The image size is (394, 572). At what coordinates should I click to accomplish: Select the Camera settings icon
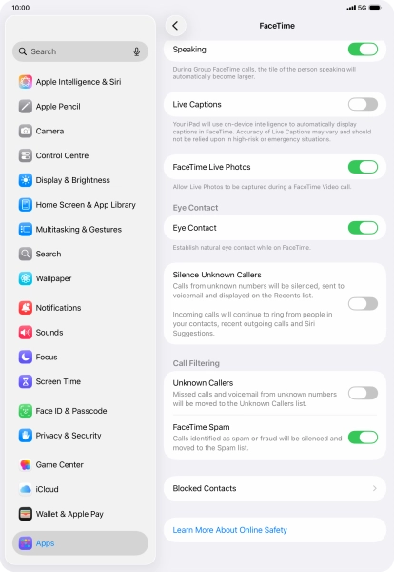coord(26,131)
